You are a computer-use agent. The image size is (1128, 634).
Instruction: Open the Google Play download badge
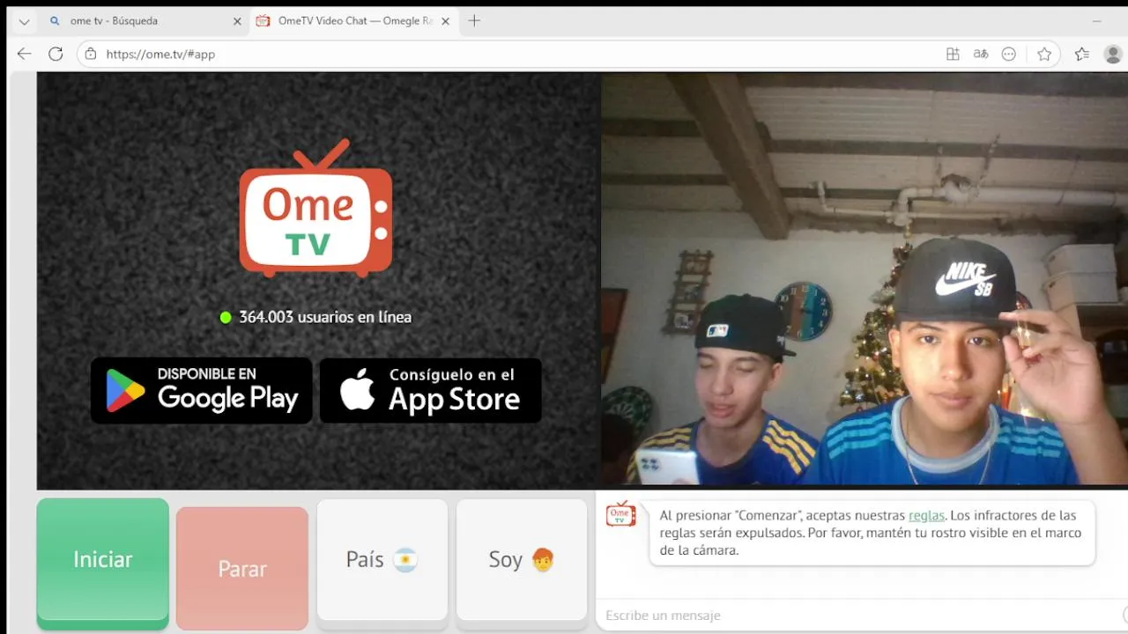pos(201,390)
